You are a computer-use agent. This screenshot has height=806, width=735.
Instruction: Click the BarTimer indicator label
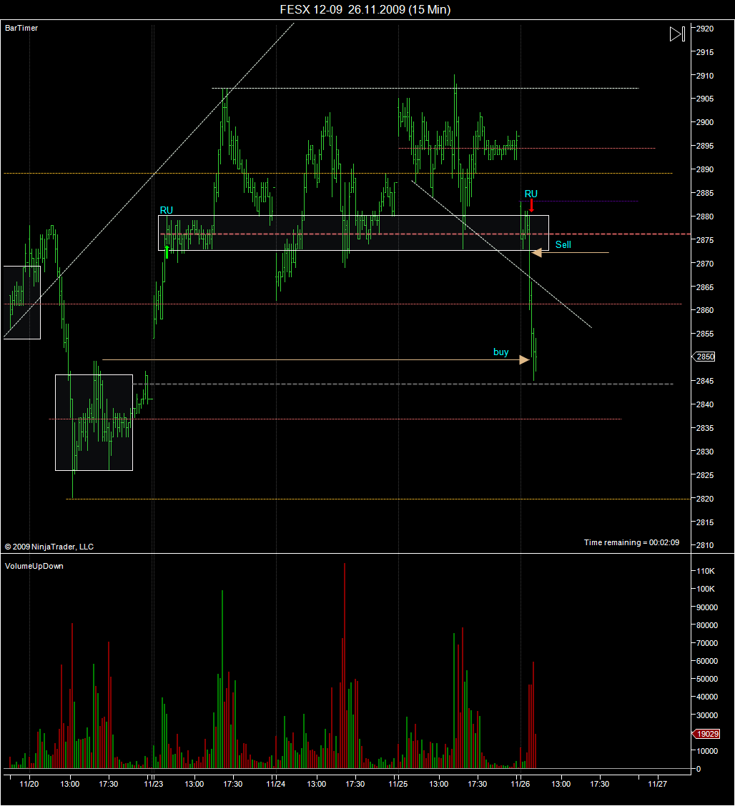pos(21,29)
